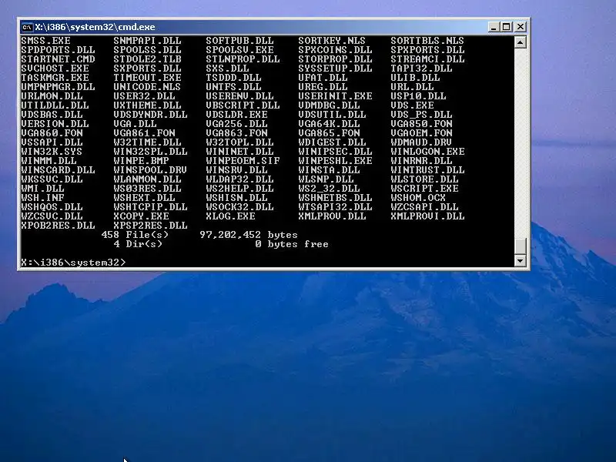Click WININET.DLL file name
This screenshot has height=462, width=616.
click(239, 152)
